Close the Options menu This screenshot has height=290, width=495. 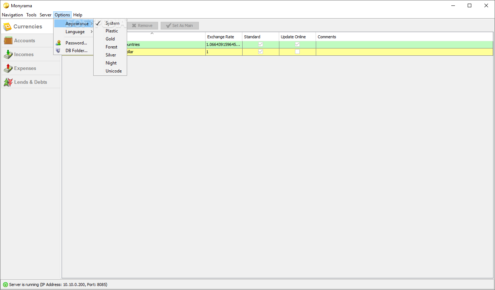(x=62, y=15)
